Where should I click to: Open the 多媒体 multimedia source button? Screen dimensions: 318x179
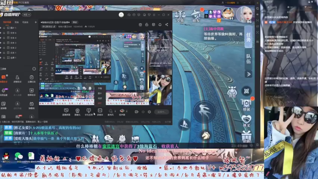pyautogui.click(x=100, y=112)
